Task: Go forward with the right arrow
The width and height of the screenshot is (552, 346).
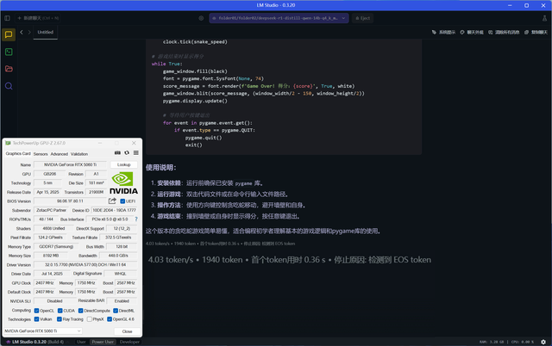Action: (x=29, y=32)
